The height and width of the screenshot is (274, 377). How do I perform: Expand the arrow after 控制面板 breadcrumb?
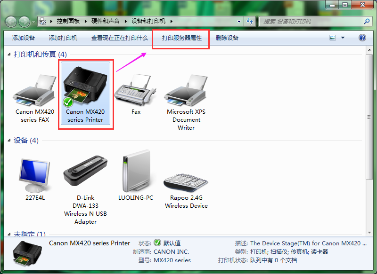click(86, 21)
